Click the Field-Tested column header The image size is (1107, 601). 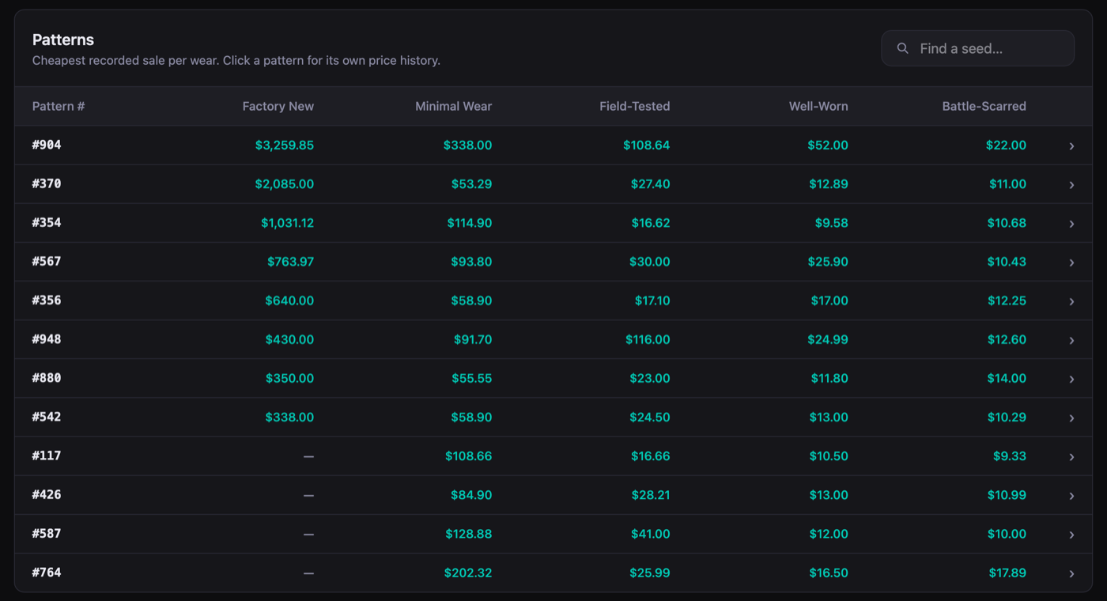635,106
